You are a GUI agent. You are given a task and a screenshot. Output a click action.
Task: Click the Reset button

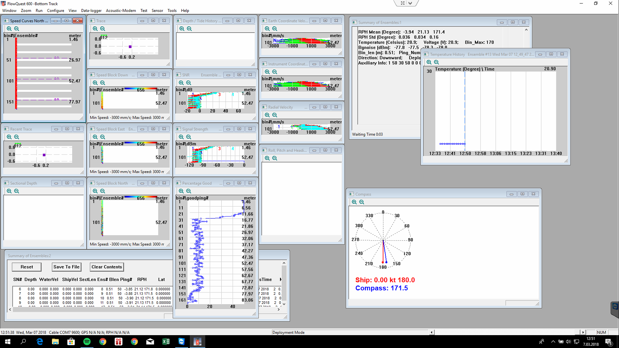coord(27,267)
